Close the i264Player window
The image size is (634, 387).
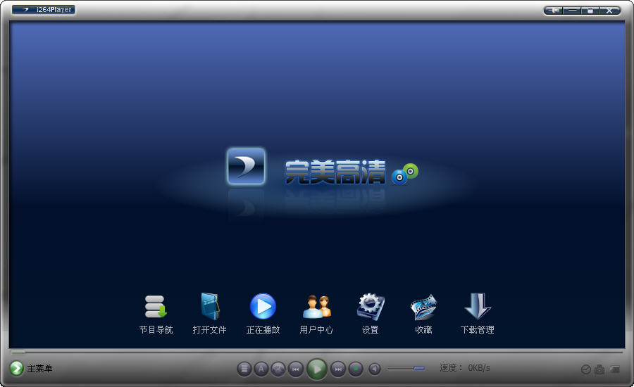(609, 11)
